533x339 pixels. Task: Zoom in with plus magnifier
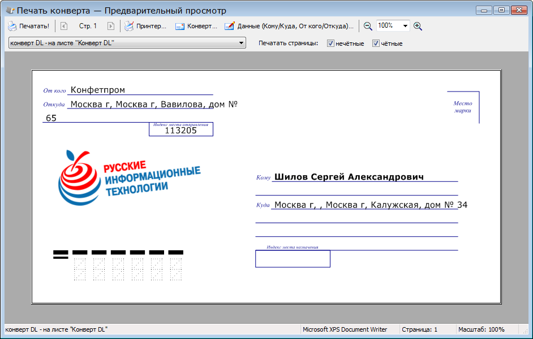click(x=418, y=26)
